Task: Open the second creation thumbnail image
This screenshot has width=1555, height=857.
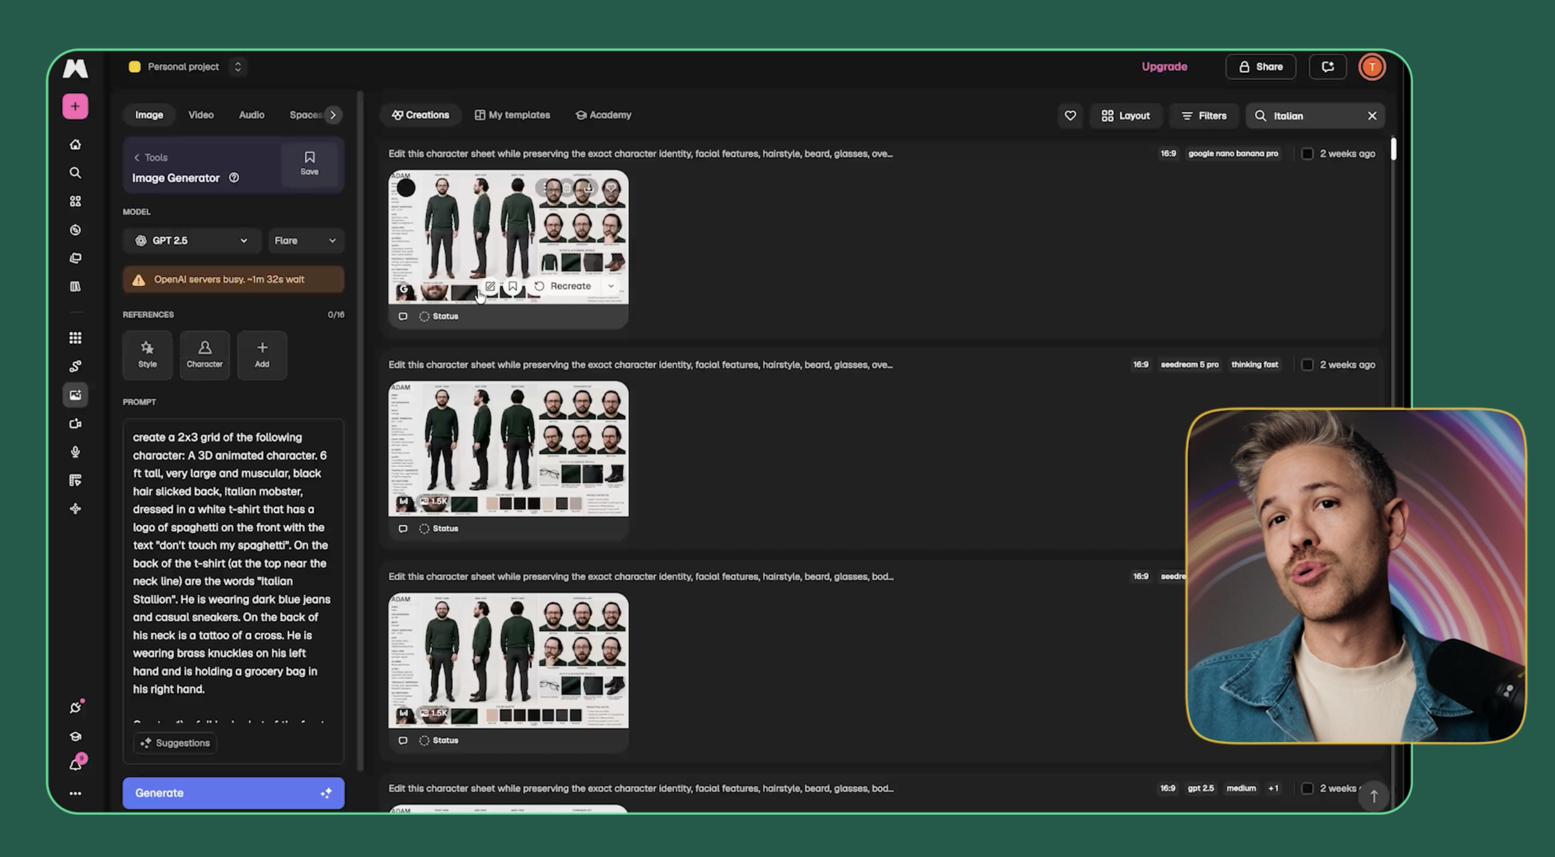Action: point(508,449)
